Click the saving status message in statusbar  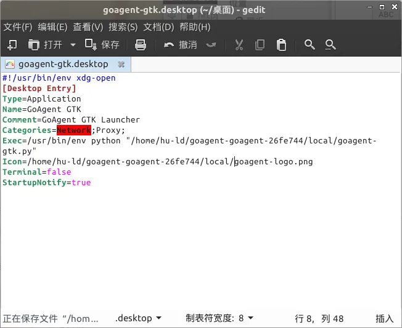point(51,319)
